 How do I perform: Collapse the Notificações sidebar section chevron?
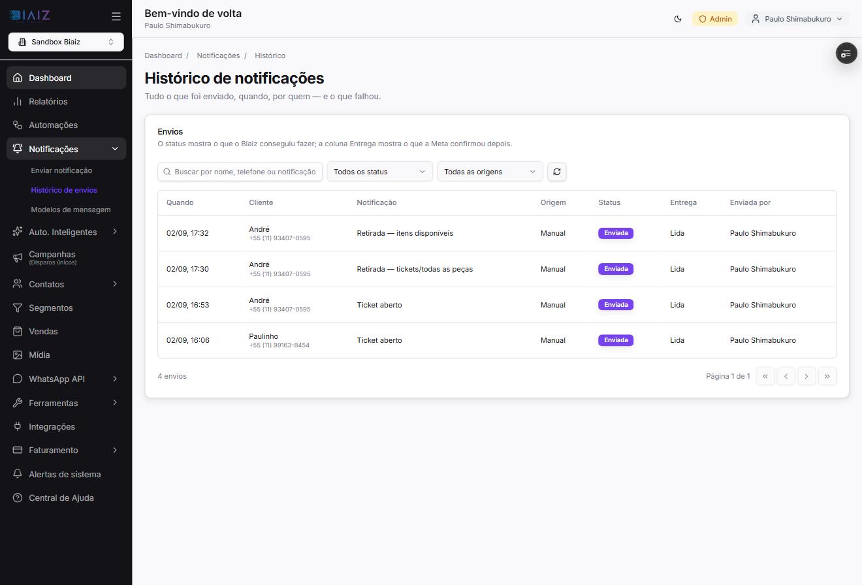click(x=115, y=149)
